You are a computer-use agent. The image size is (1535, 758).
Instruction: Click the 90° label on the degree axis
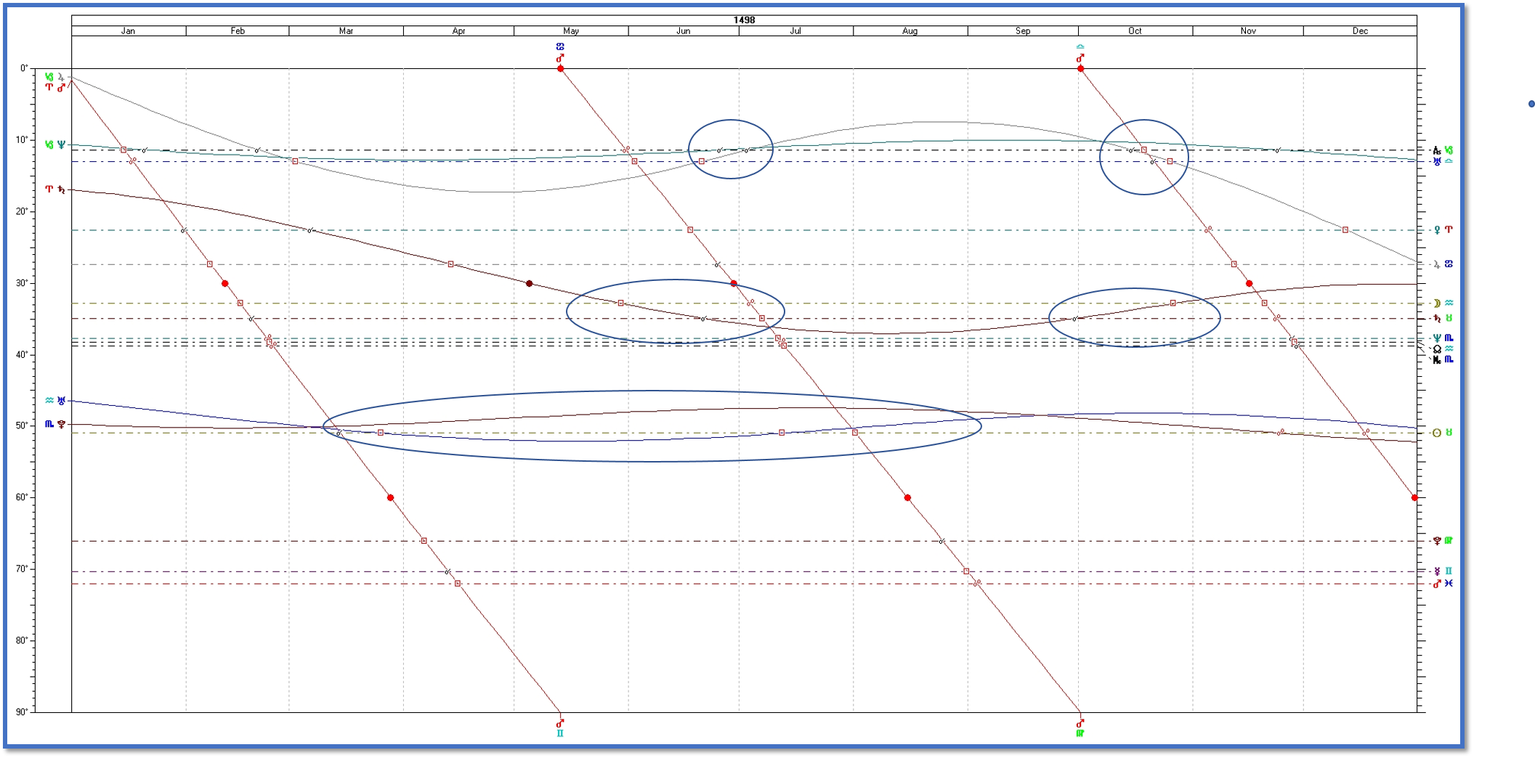[x=23, y=712]
